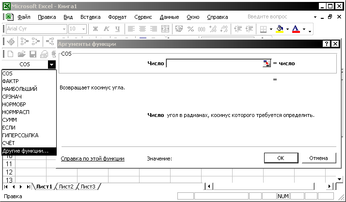346x202 pixels.
Task: Toggle bold (Ж) formatting
Action: [95, 29]
